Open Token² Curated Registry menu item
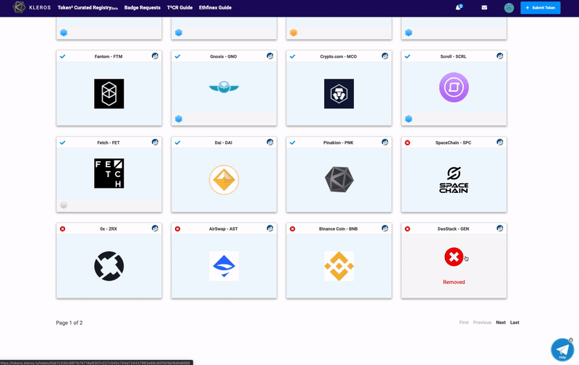The width and height of the screenshot is (579, 365). pyautogui.click(x=88, y=7)
